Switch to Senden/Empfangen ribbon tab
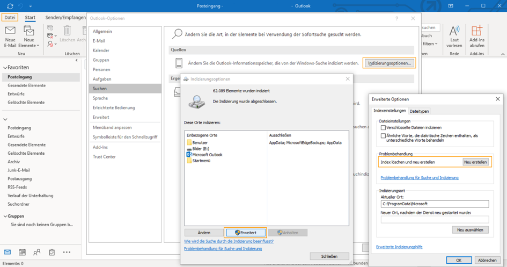Image resolution: width=507 pixels, height=267 pixels. point(65,18)
